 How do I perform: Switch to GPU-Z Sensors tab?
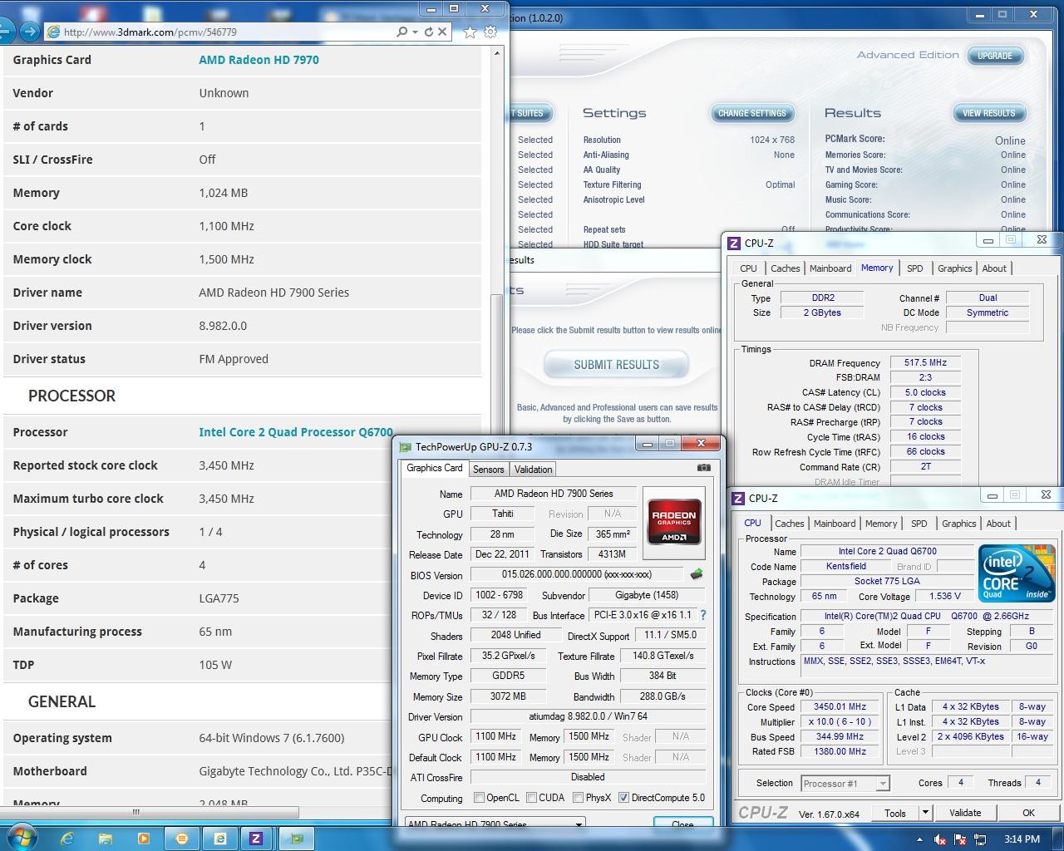pyautogui.click(x=489, y=470)
